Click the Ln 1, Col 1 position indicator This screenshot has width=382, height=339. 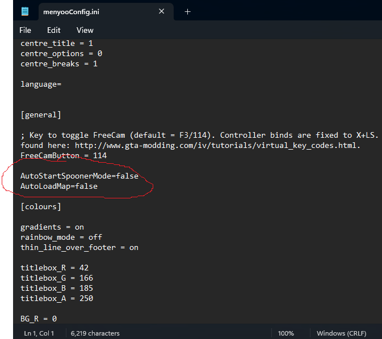coord(39,333)
